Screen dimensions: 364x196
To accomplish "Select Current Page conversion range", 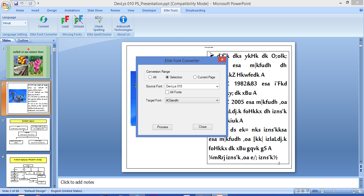I will click(204, 77).
